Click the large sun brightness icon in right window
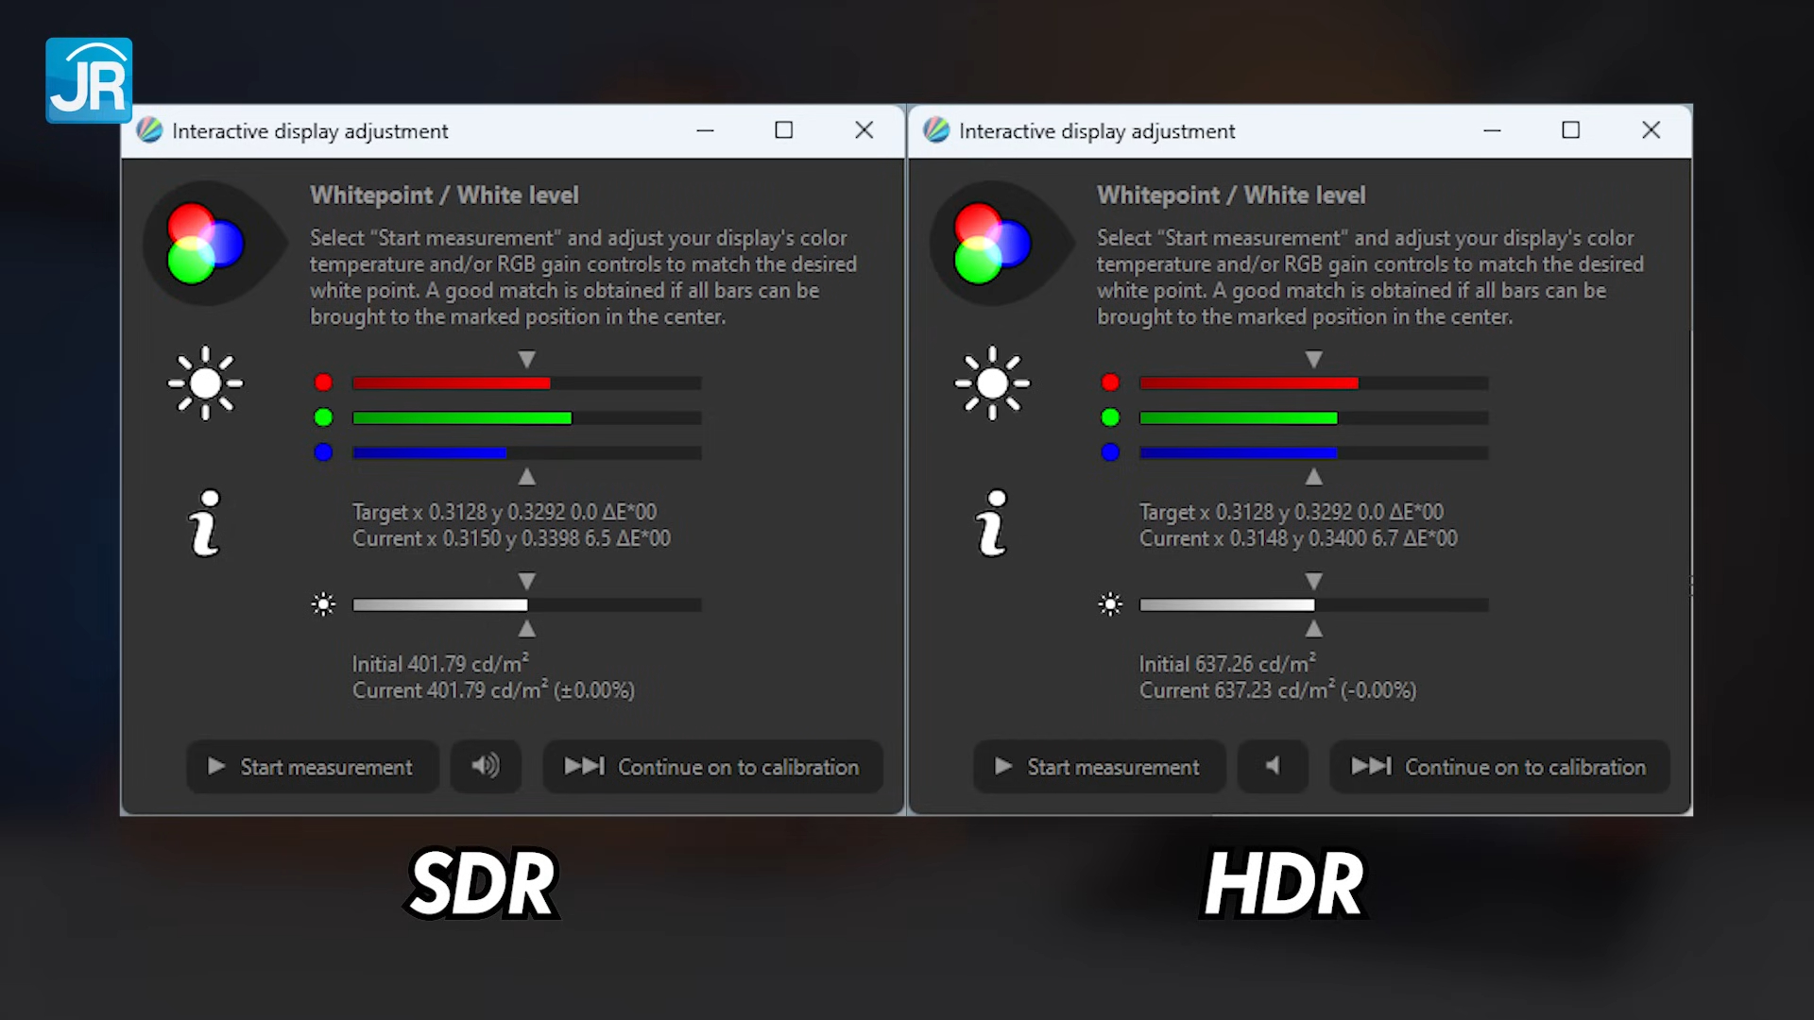Screen dimensions: 1814x1020 tap(992, 383)
